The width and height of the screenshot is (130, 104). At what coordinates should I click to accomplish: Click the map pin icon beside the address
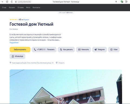pos(11,63)
